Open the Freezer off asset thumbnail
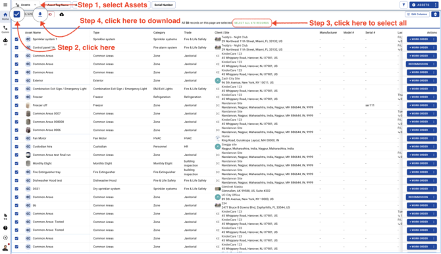The height and width of the screenshot is (254, 441). click(x=28, y=105)
